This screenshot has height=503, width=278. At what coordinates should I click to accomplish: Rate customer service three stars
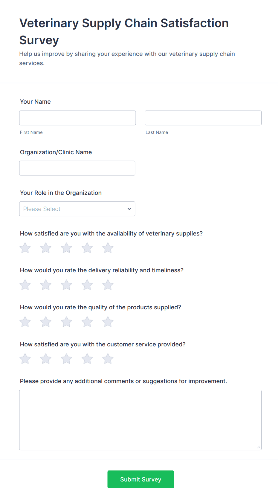point(66,359)
